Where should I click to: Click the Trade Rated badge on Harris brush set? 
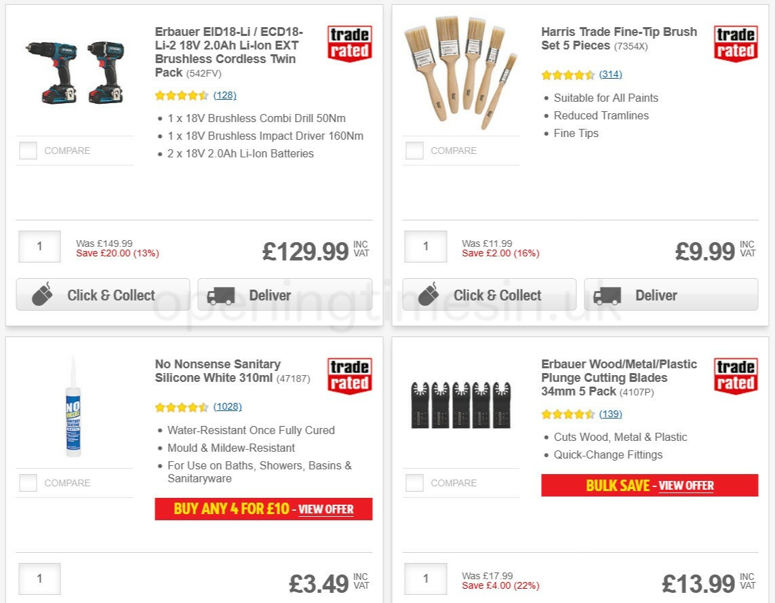736,42
